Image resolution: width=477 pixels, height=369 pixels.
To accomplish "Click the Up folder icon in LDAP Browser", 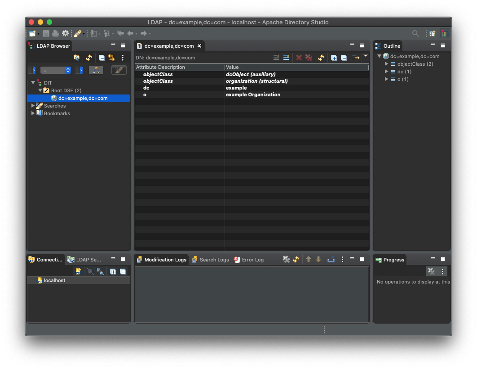I will [x=77, y=58].
